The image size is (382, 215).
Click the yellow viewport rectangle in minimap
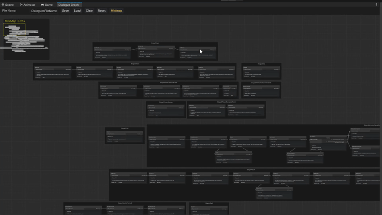(14, 30)
